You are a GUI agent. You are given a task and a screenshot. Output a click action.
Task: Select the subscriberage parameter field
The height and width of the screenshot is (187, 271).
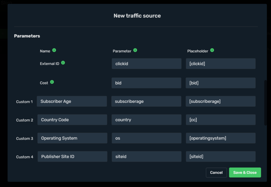[x=146, y=101]
